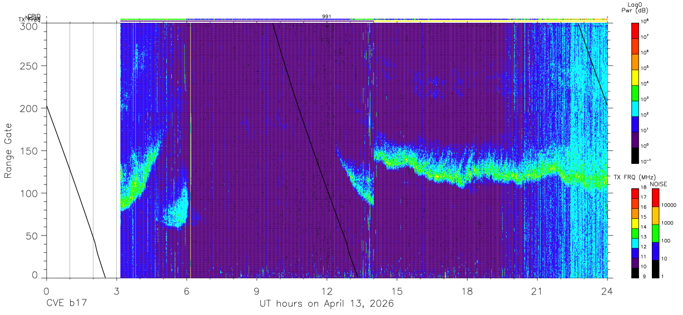Click the '9' label on the TX FRQ colorbar

643,276
